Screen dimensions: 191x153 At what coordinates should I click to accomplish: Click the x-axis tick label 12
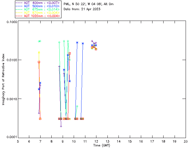click(96, 141)
